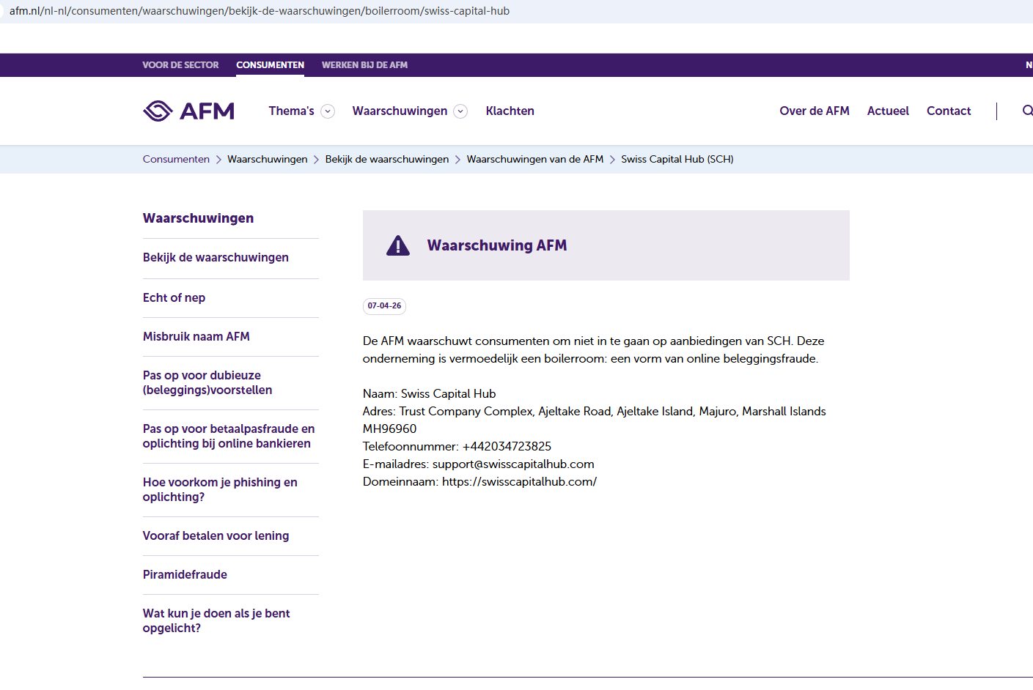Image resolution: width=1033 pixels, height=690 pixels.
Task: Open Misbruik naam AFM sidebar item
Action: [196, 337]
